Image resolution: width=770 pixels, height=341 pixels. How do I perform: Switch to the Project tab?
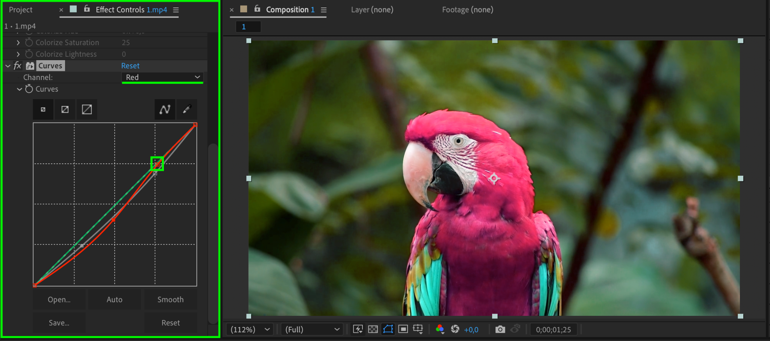click(21, 10)
